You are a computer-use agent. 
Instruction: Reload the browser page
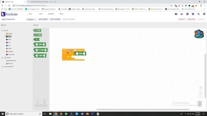point(9,6)
